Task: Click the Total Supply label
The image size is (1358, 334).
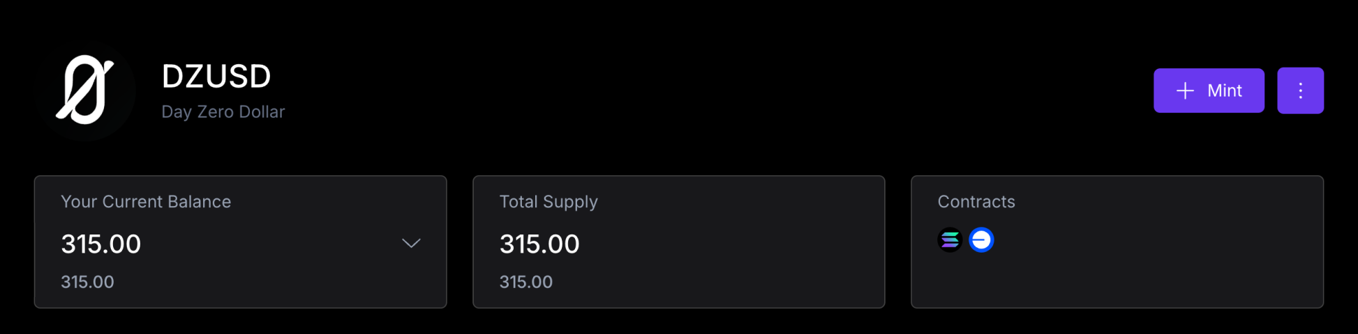Action: [x=549, y=202]
